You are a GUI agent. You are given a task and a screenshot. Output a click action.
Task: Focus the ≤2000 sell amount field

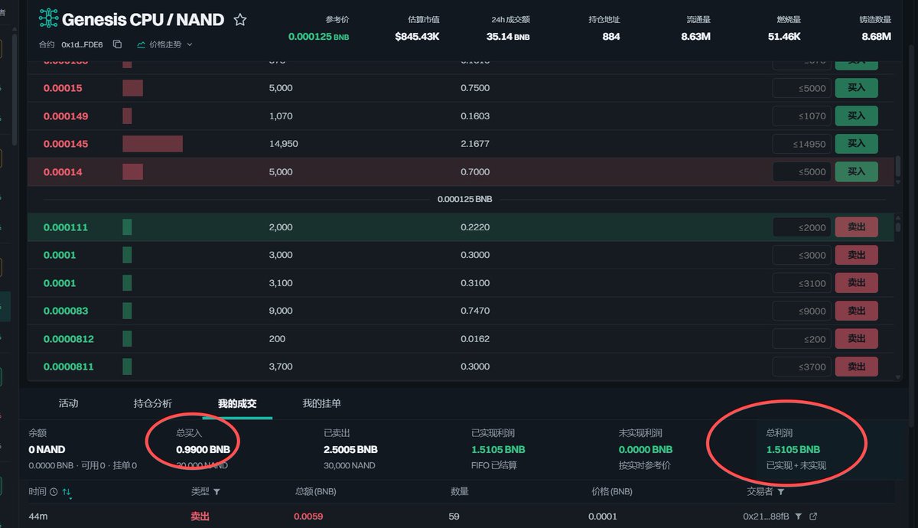click(x=802, y=227)
